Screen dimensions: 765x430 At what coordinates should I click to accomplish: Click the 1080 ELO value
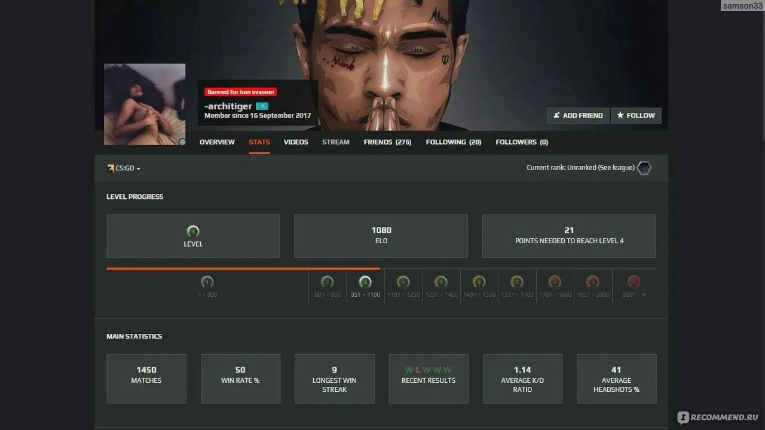(381, 230)
